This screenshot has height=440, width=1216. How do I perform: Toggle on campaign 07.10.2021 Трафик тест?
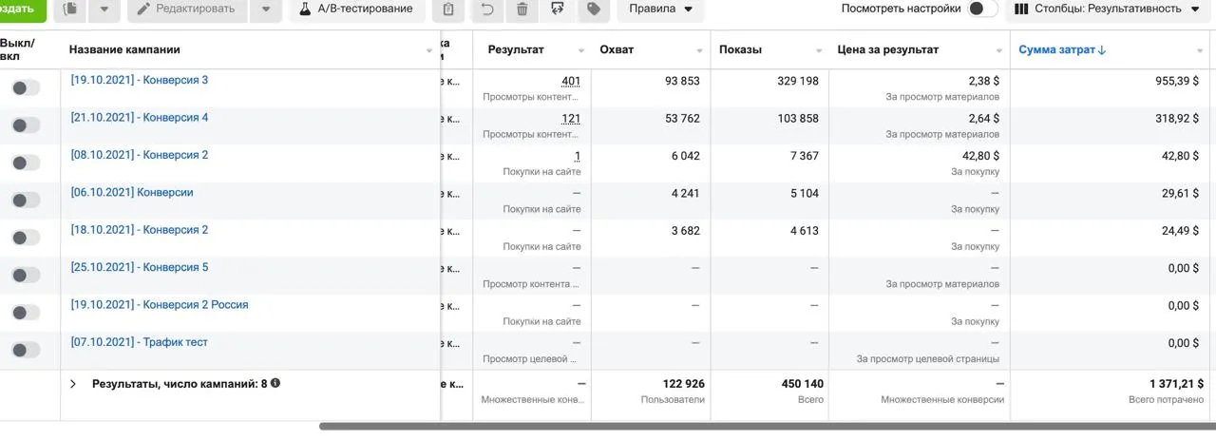coord(26,350)
